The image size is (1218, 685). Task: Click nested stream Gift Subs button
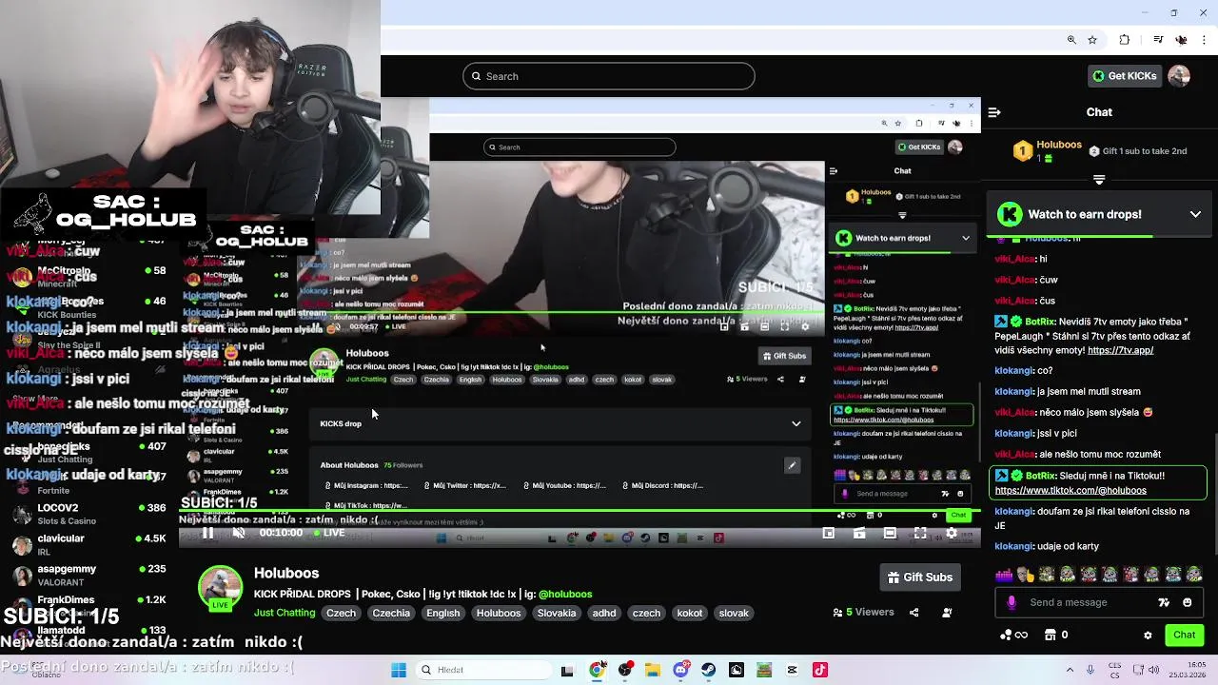pos(785,356)
